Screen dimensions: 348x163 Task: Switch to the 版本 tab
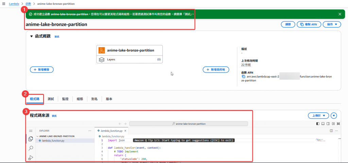click(x=109, y=99)
